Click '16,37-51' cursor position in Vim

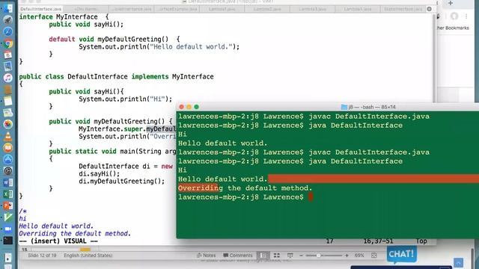pyautogui.click(x=378, y=241)
